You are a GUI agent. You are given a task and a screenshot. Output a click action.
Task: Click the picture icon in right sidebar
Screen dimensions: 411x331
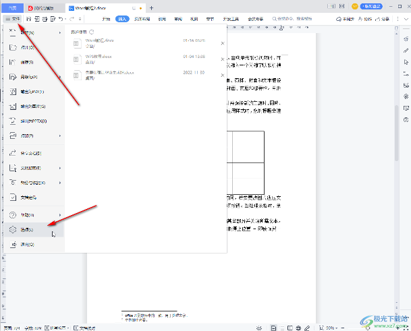[406, 85]
